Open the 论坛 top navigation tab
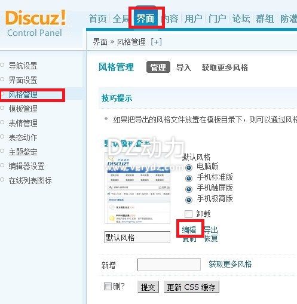This screenshot has width=297, height=304. (241, 19)
